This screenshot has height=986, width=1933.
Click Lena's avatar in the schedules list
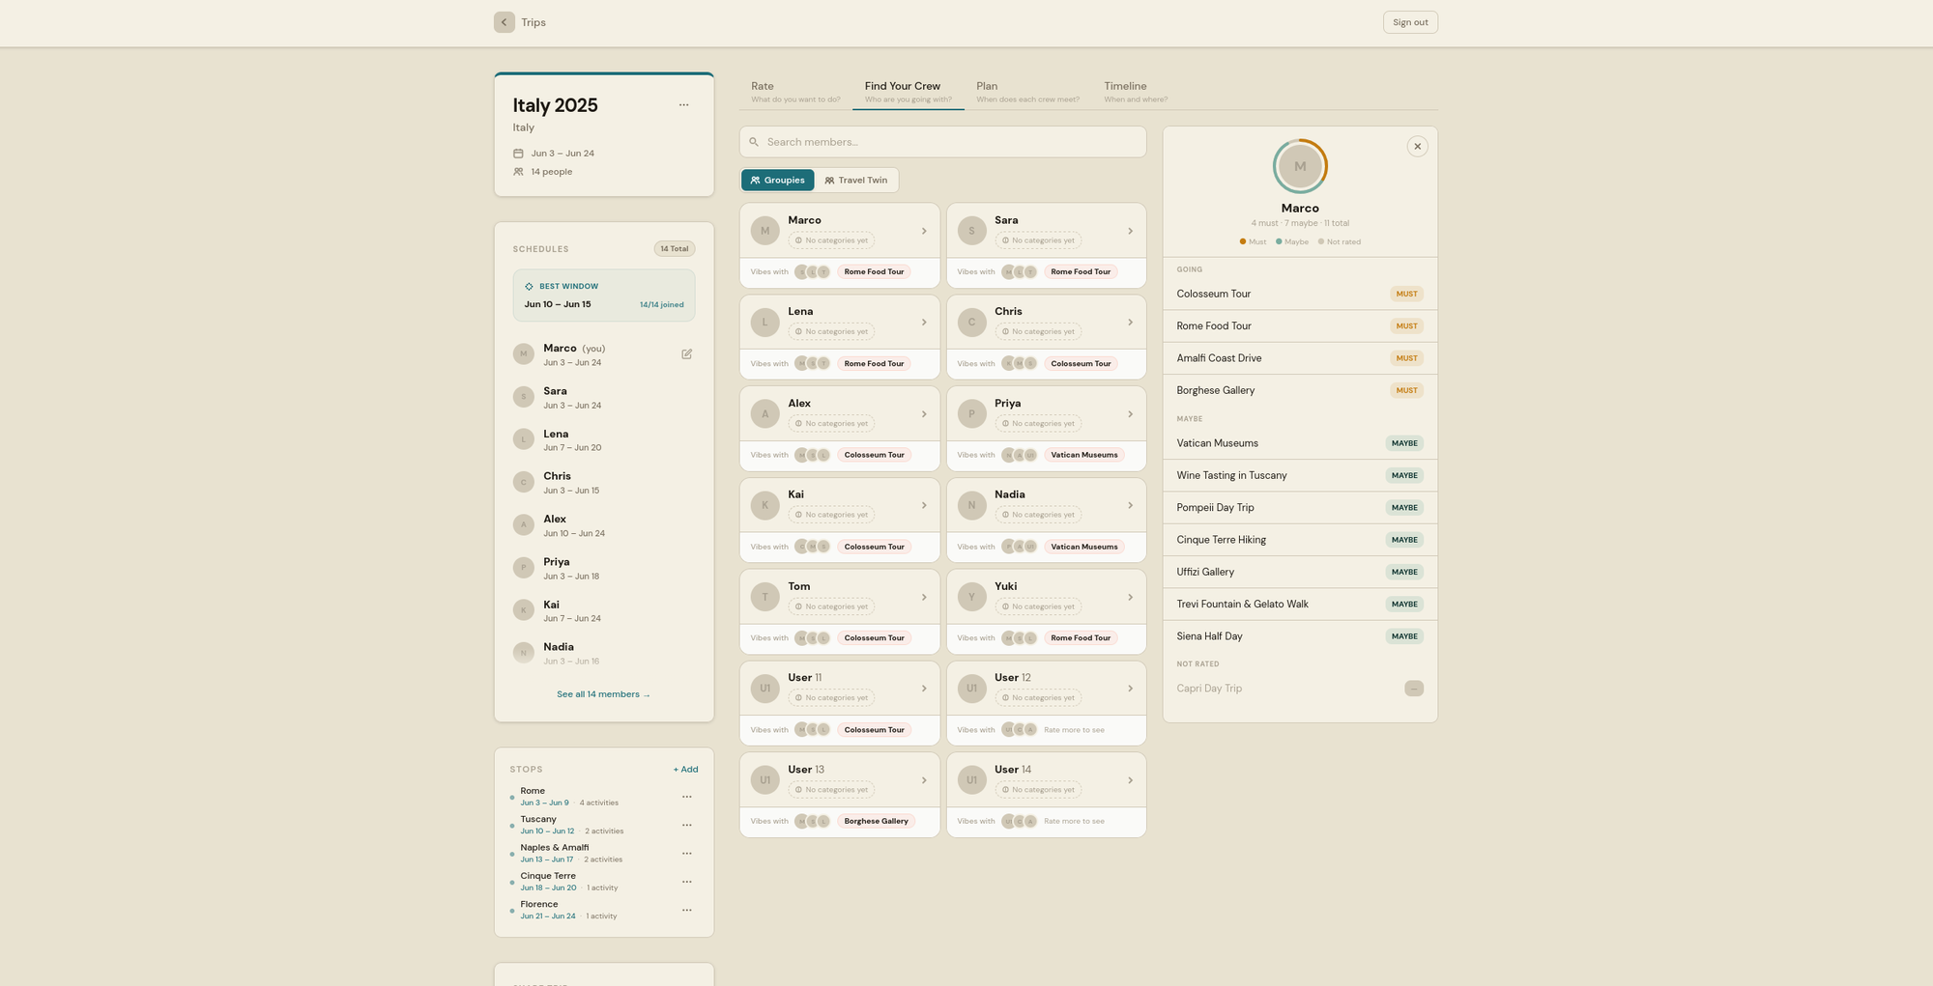click(x=524, y=439)
